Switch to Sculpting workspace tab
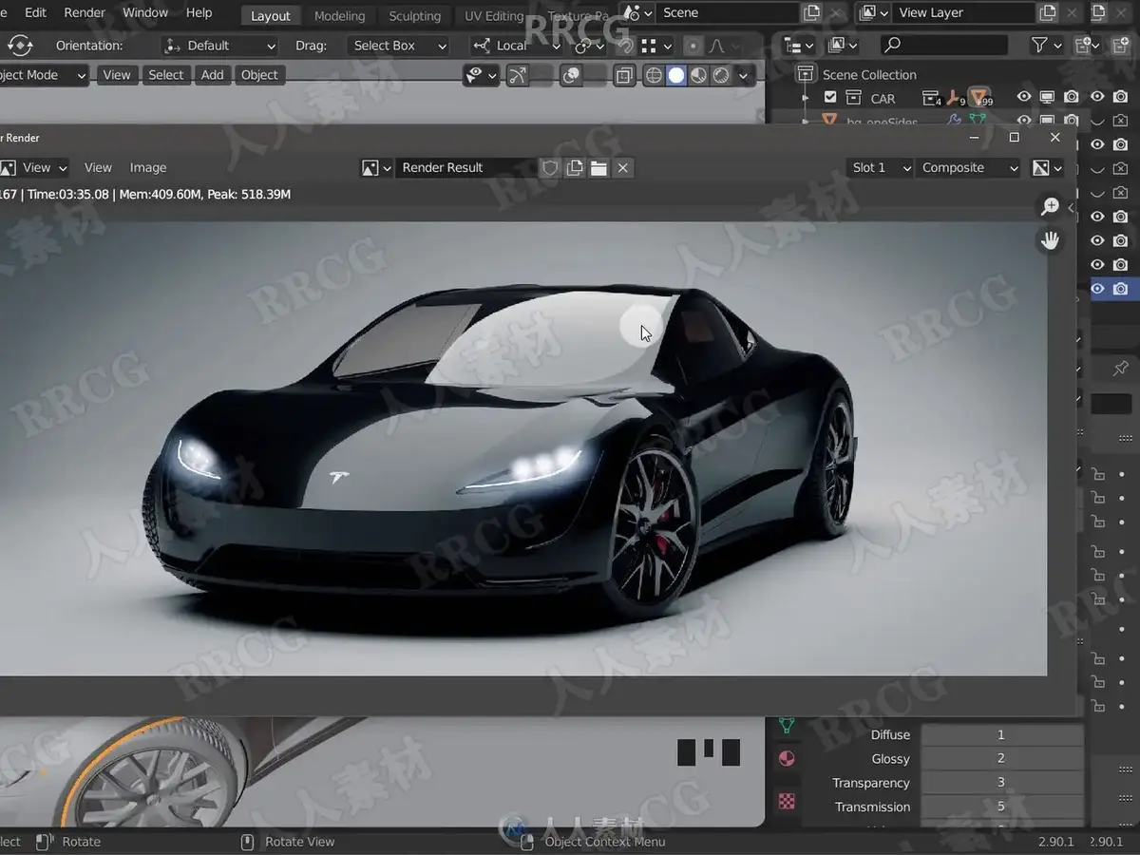The width and height of the screenshot is (1140, 855). pyautogui.click(x=415, y=16)
